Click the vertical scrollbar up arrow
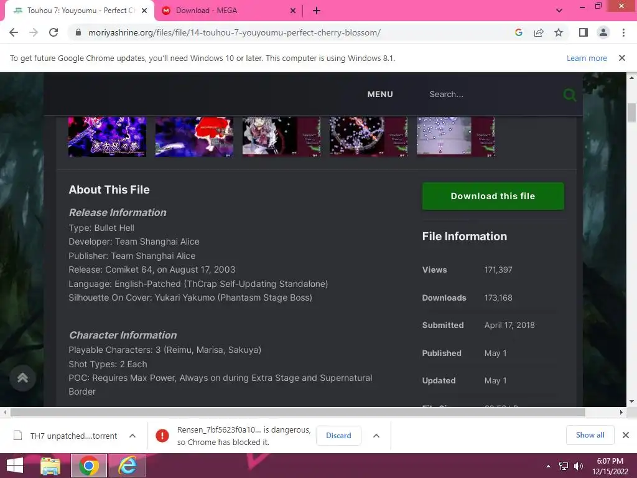 (631, 77)
